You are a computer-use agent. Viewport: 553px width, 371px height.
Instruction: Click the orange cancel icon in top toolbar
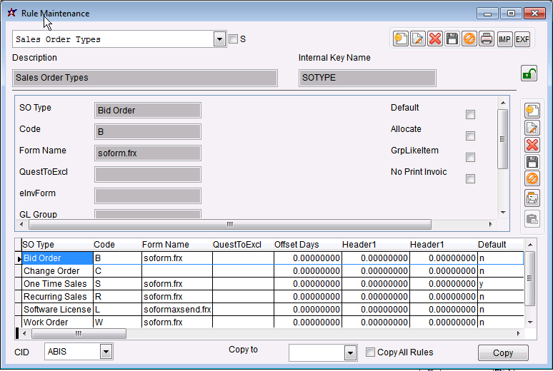469,39
